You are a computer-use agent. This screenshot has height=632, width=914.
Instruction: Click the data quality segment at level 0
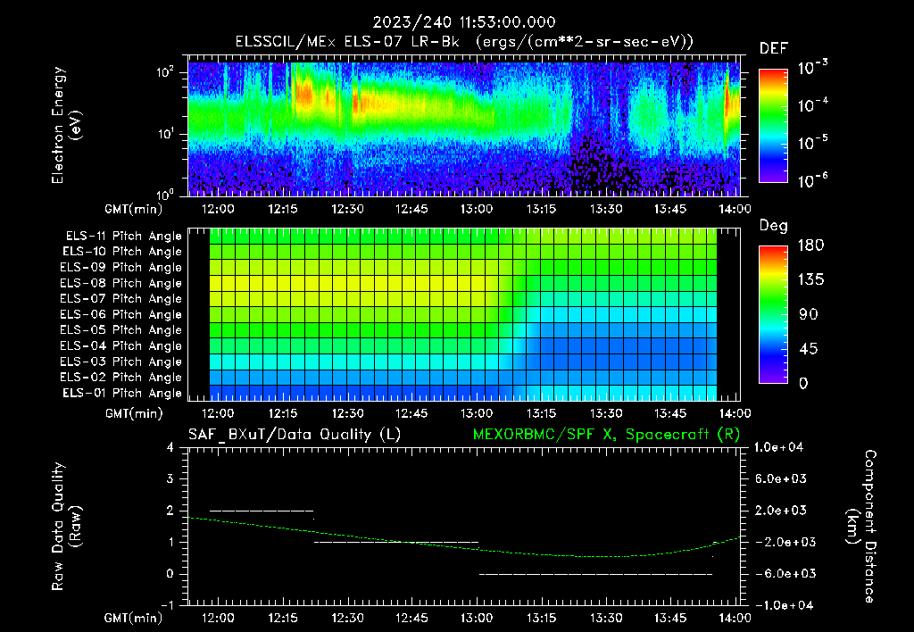[595, 574]
